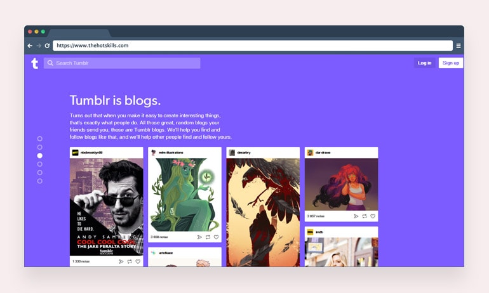Viewport: 489px width, 293px height.
Task: Open the green forest nymph artwork
Action: (185, 195)
